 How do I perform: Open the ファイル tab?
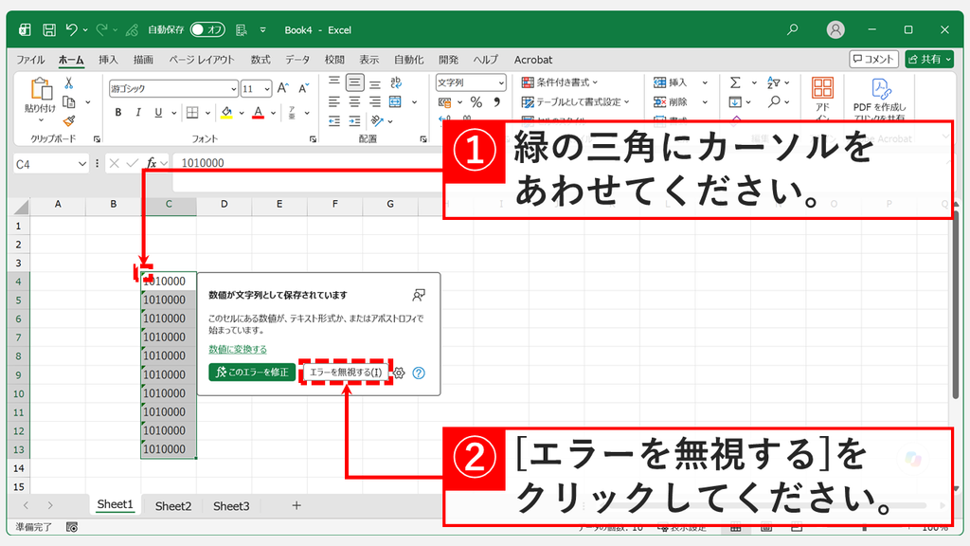(x=30, y=60)
